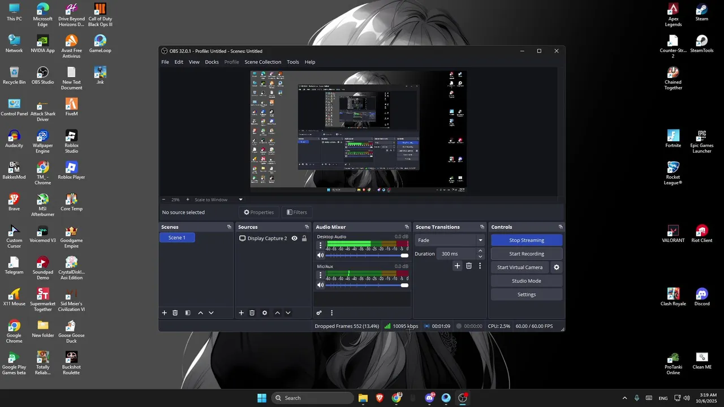
Task: Open Audacity desktop icon
Action: (x=14, y=139)
